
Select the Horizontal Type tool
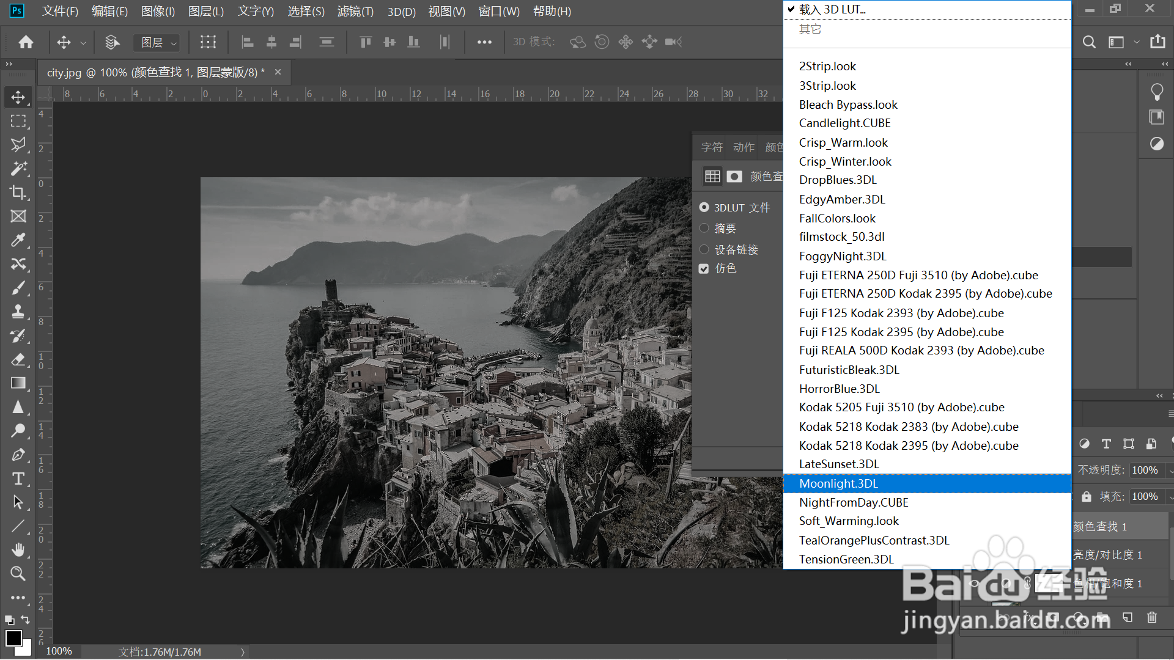point(18,479)
